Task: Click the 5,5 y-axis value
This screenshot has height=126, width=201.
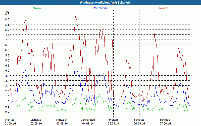Action: coord(7,55)
